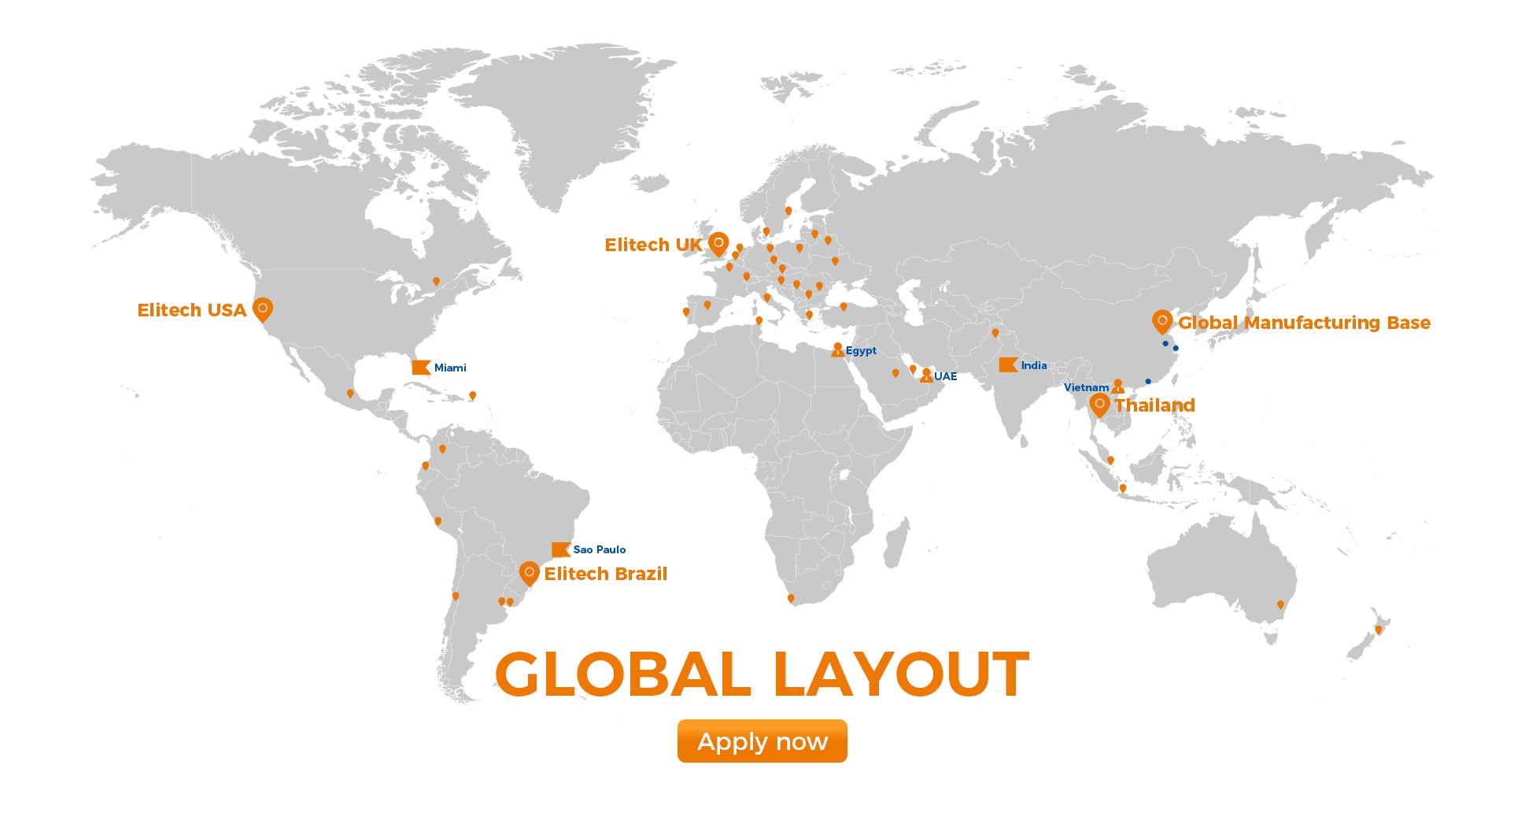Click the Elitech Brazil text label

click(x=605, y=574)
